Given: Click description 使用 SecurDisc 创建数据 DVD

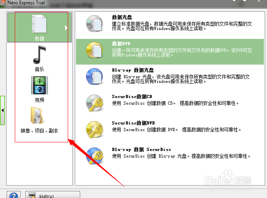Looking at the screenshot, I should click(x=176, y=130).
